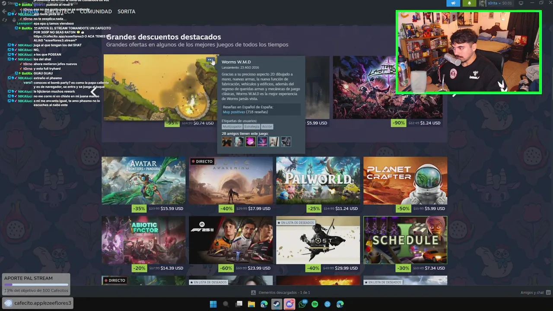Open Dune Awakening capsule with DIRECTO badge
The image size is (553, 311).
coord(231,180)
